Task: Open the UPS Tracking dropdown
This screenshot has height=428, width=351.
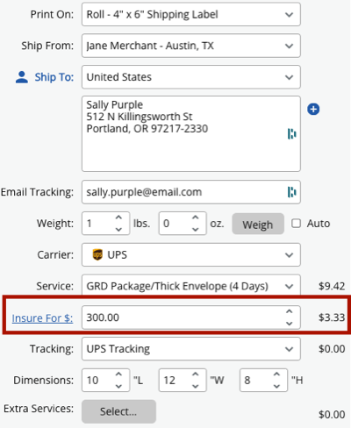Action: (x=191, y=349)
